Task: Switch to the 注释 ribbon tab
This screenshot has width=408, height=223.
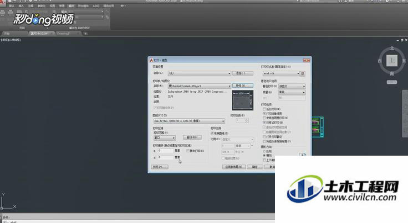Action: click(x=30, y=6)
